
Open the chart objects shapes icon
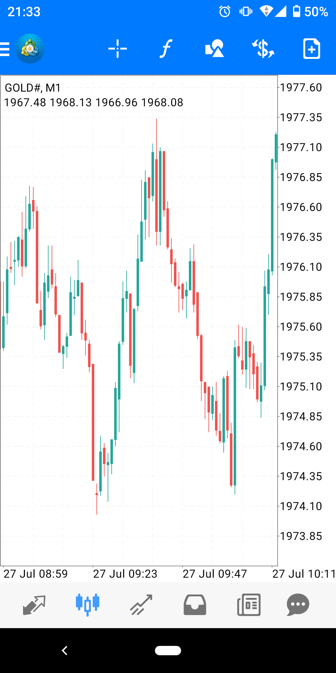tap(214, 49)
